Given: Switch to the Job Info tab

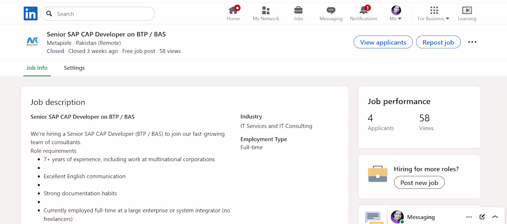Looking at the screenshot, I should (37, 68).
